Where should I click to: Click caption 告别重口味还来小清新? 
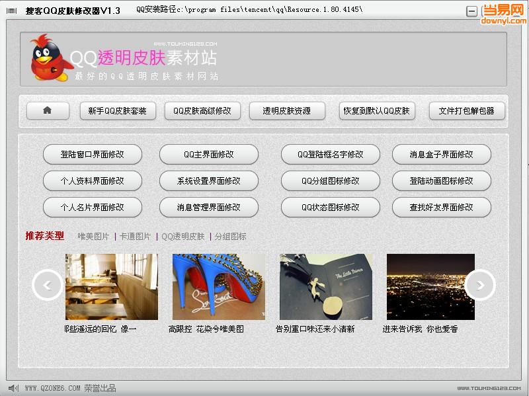315,329
